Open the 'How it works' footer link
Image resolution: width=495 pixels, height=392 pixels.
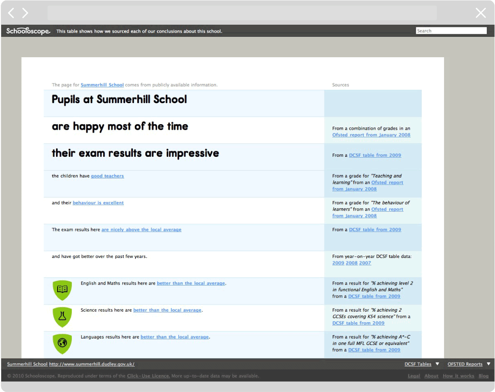tap(459, 376)
